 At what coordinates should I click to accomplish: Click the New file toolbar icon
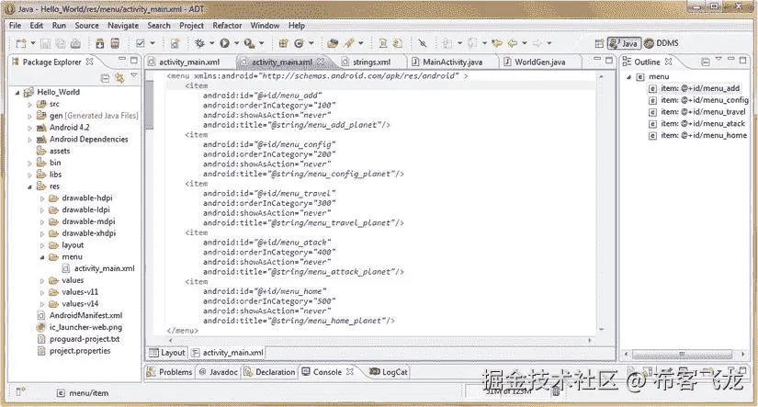pyautogui.click(x=21, y=43)
